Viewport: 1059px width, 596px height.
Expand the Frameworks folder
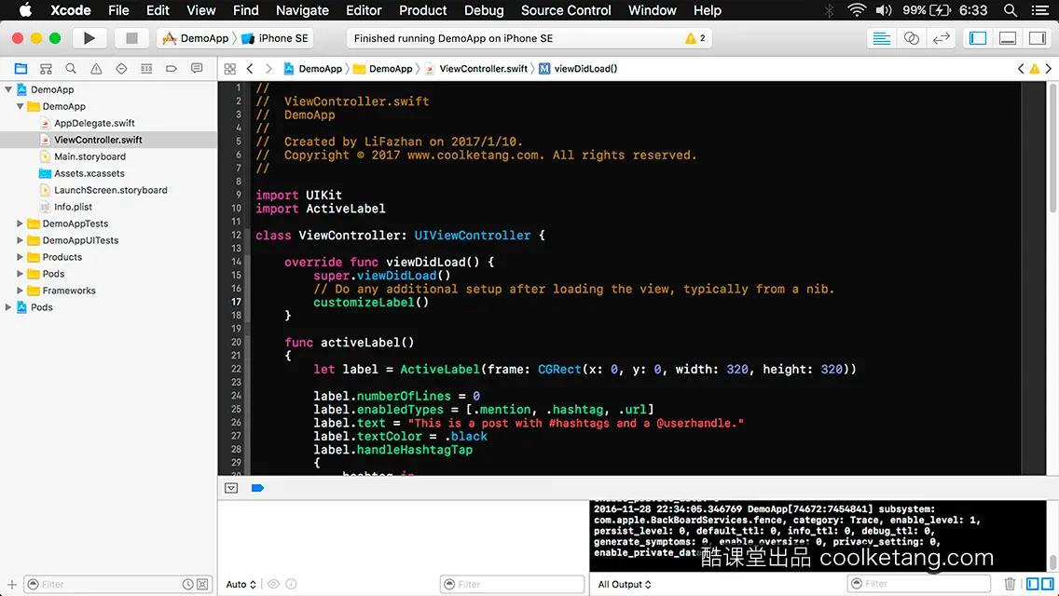point(20,291)
